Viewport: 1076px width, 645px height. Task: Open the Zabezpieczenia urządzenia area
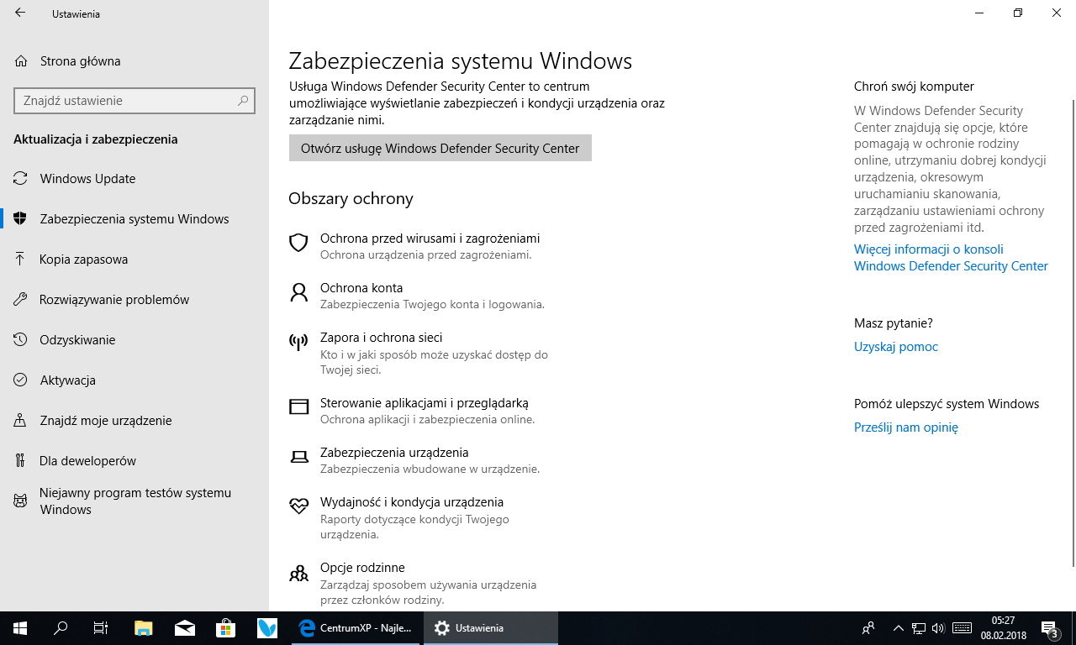point(394,453)
